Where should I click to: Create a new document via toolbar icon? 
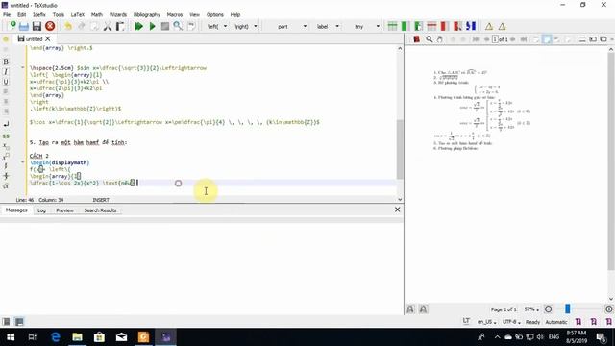coord(12,26)
